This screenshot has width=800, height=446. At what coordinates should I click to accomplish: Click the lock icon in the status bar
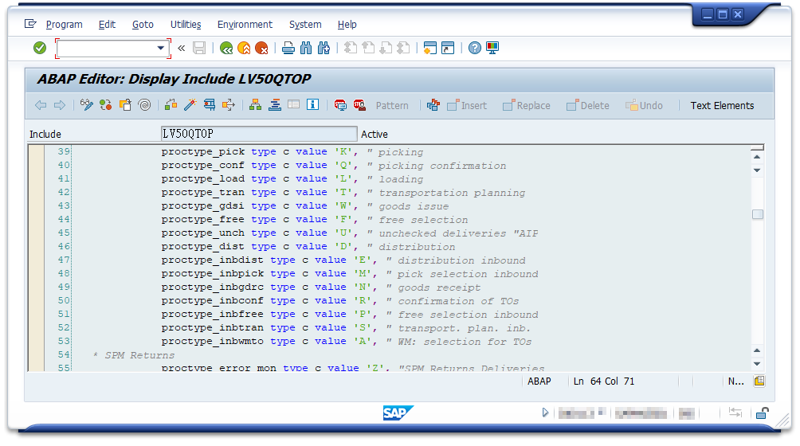coord(763,413)
